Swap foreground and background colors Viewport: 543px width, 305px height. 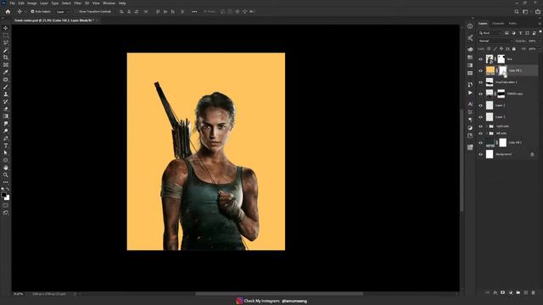8,190
